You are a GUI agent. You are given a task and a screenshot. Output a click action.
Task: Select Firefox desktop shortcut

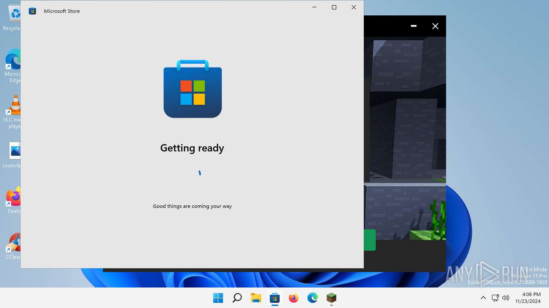click(13, 200)
